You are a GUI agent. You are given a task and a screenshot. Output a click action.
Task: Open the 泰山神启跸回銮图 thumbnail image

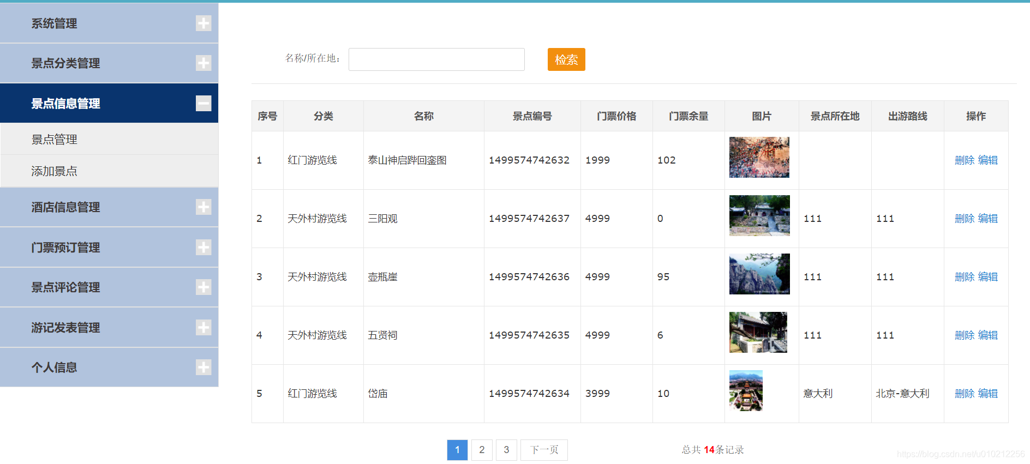point(759,157)
